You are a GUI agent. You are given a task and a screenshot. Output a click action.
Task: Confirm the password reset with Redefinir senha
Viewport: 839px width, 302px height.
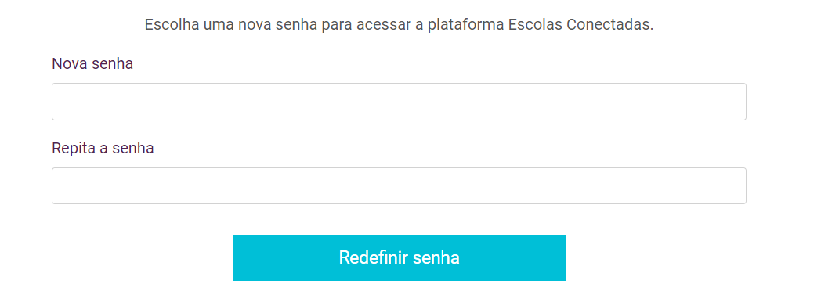[399, 257]
